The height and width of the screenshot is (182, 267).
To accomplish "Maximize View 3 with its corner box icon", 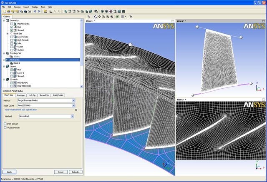I will click(264, 100).
